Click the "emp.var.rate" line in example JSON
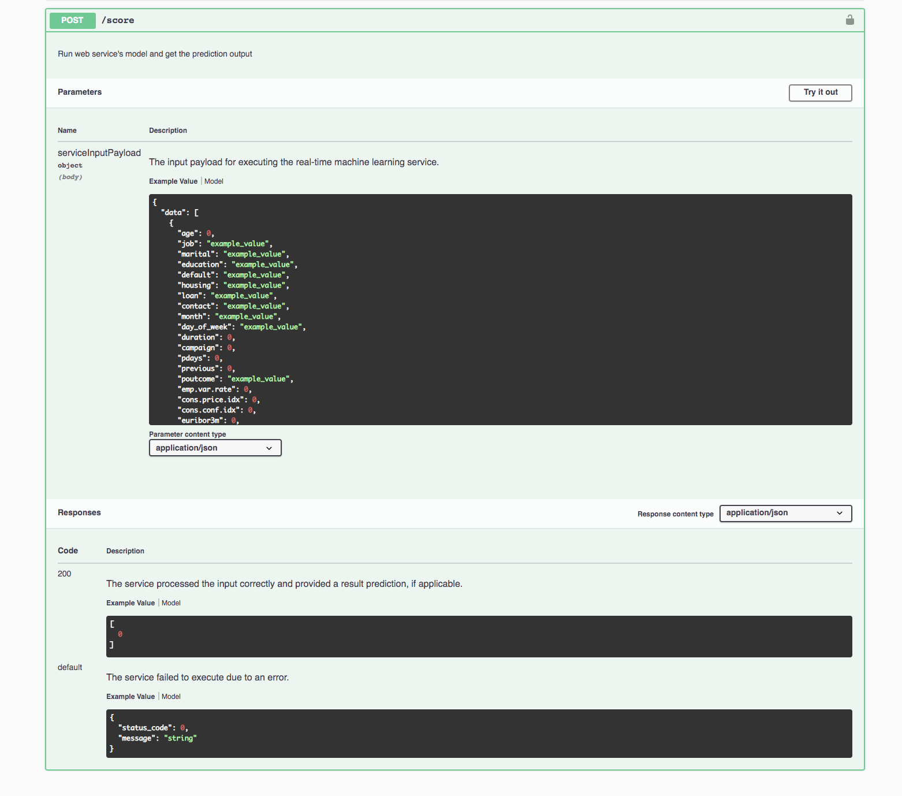902x796 pixels. (x=215, y=389)
